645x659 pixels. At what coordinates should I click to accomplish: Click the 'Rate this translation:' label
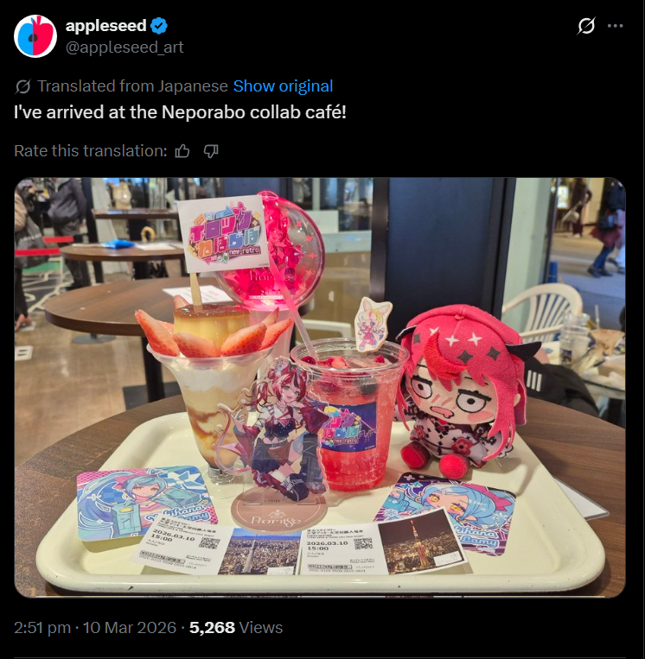tap(91, 151)
